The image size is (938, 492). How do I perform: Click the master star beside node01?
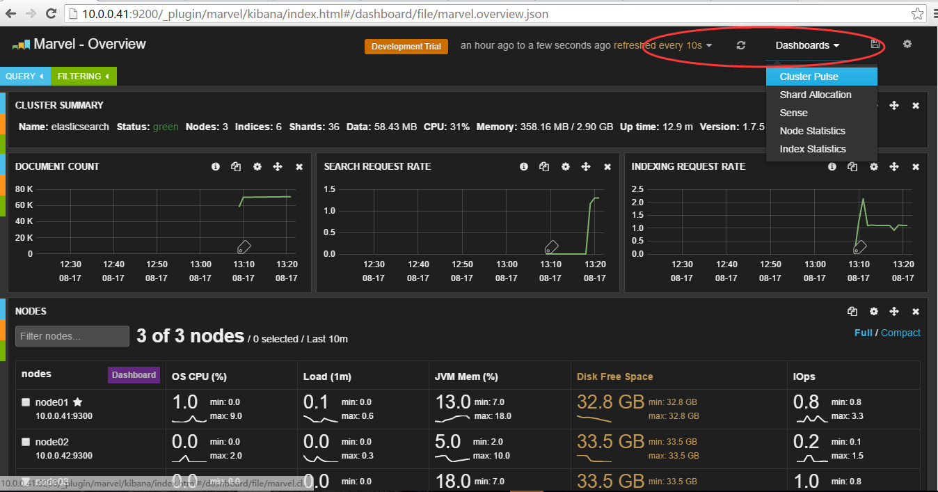[78, 402]
